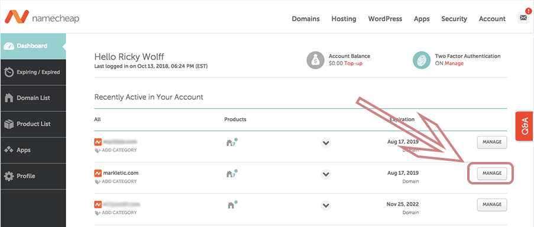This screenshot has height=227, width=534.
Task: Open the WordPress menu
Action: coord(385,19)
